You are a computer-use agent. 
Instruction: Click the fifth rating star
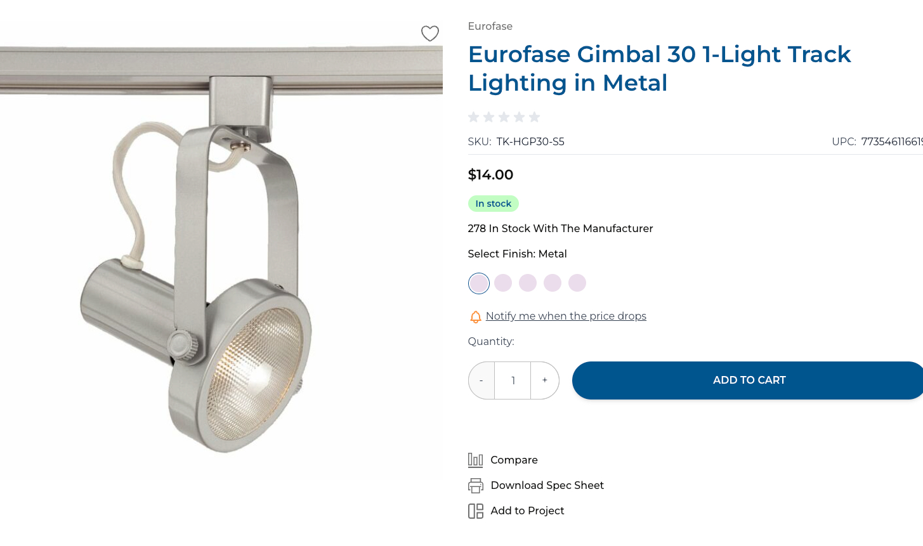pos(534,117)
